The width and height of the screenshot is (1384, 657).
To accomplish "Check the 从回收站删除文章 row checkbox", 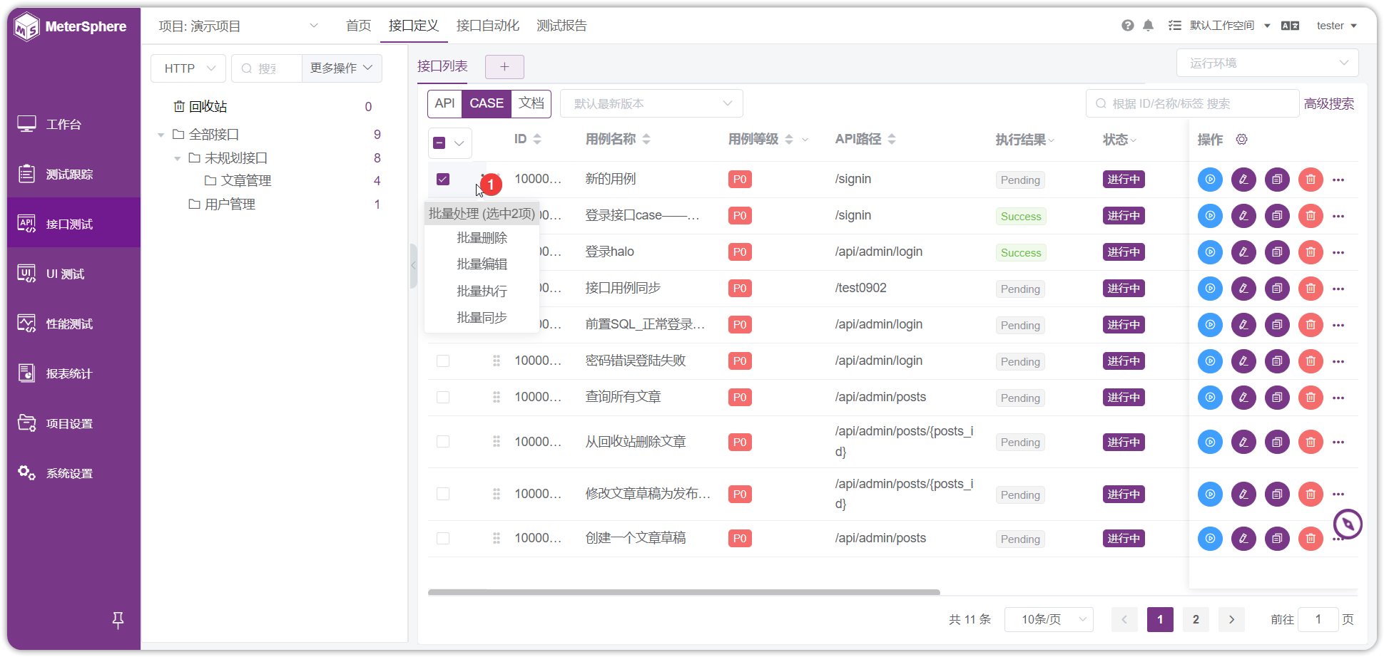I will point(443,442).
